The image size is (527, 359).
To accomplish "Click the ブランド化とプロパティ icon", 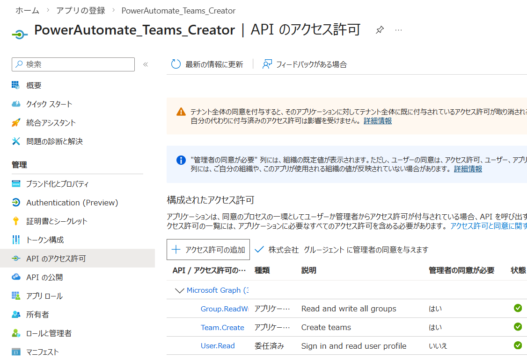I will point(16,184).
